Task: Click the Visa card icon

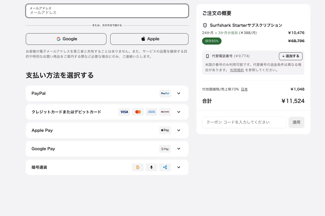Action: click(x=124, y=112)
